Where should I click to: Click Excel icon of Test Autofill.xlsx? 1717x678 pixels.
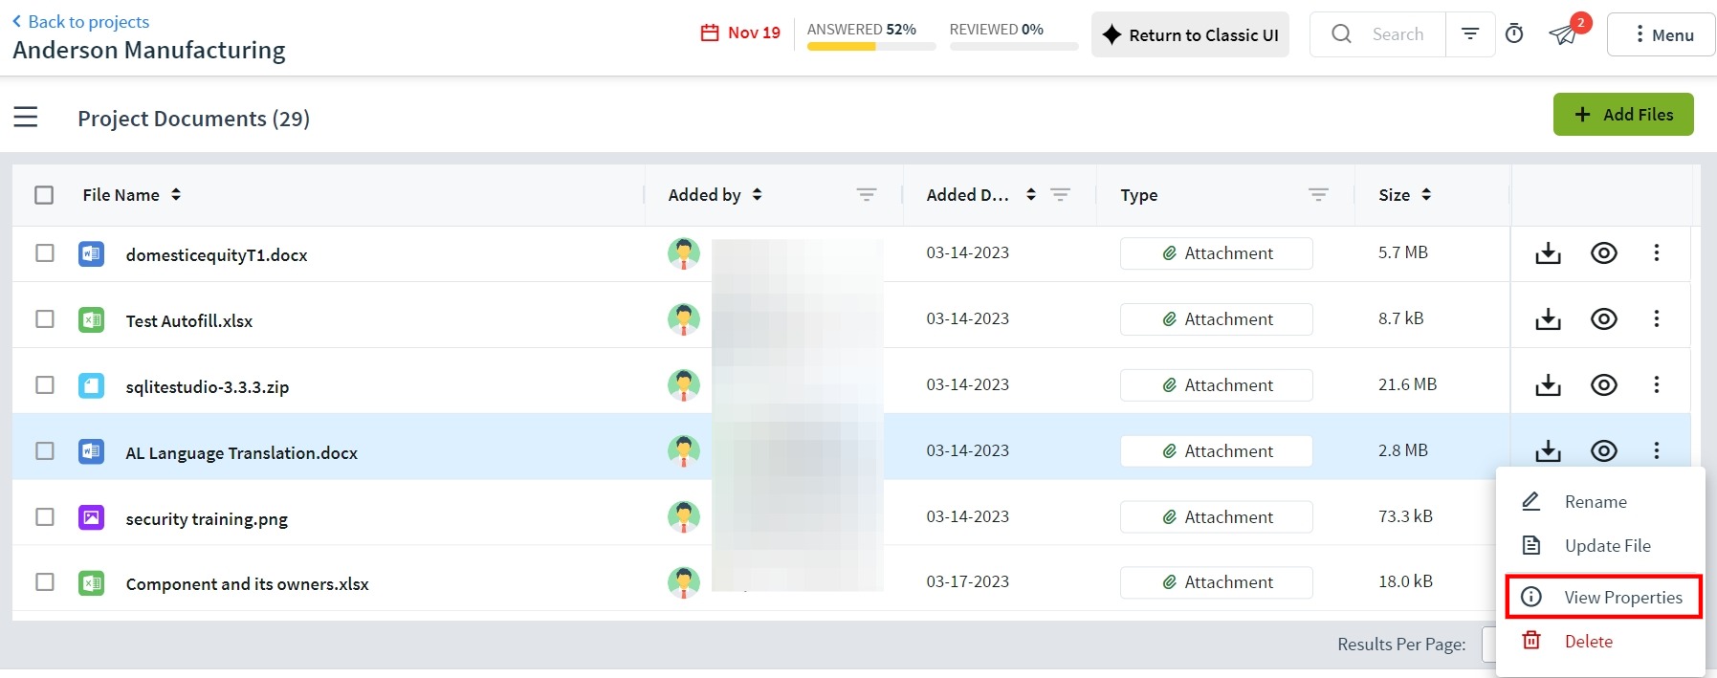[91, 320]
